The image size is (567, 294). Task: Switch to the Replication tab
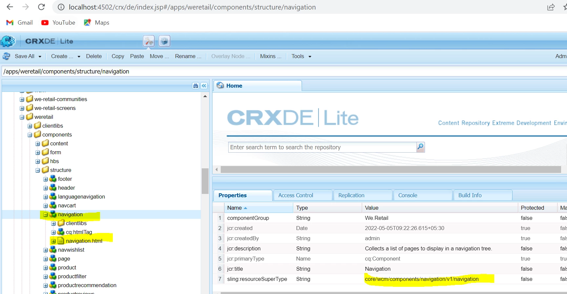point(363,195)
